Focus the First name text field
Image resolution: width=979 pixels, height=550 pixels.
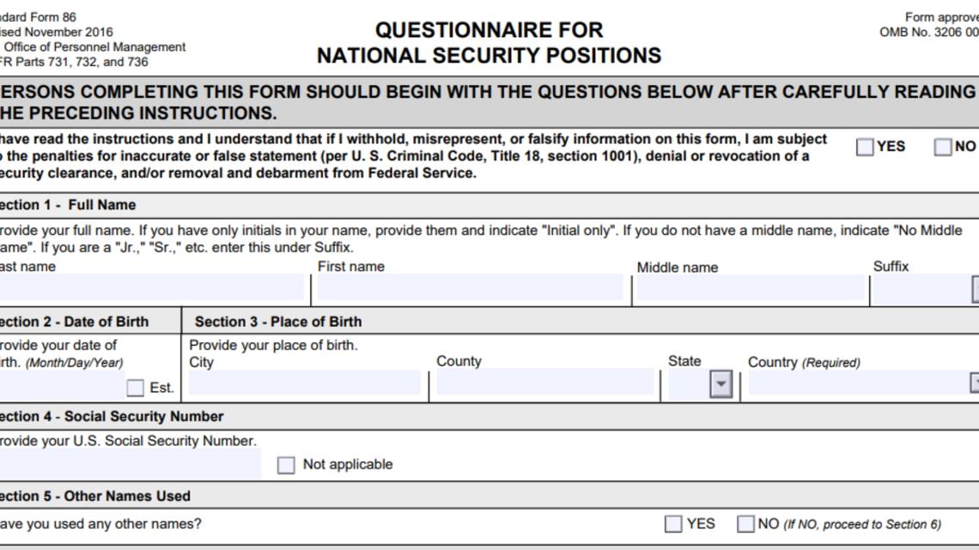470,287
